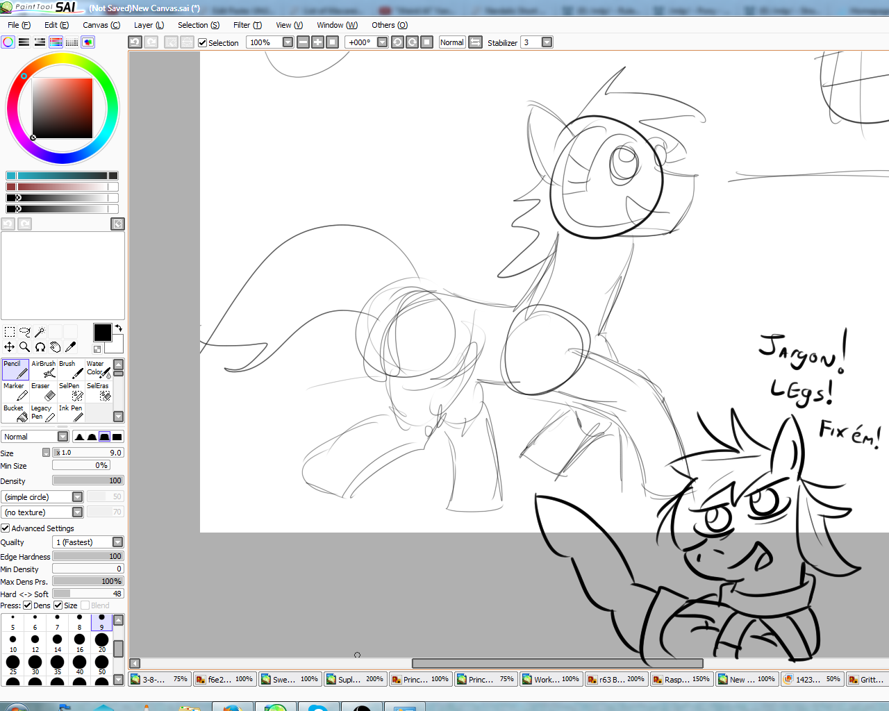Viewport: 889px width, 711px height.
Task: Open the (no texture) dropdown
Action: pos(77,512)
